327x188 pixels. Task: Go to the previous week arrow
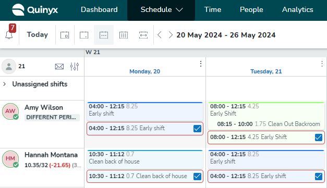(x=160, y=35)
